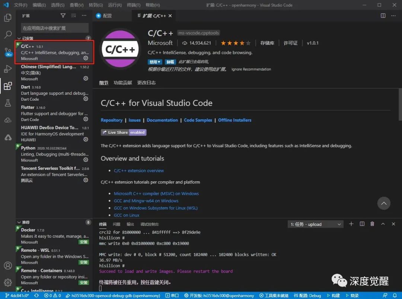Open the 存储库 repository link in header
This screenshot has width=402, height=299.
click(267, 43)
